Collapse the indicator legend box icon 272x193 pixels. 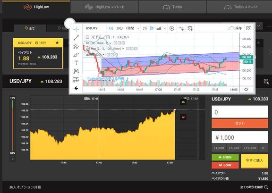(87, 37)
